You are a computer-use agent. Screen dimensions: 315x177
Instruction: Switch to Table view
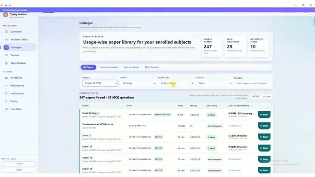tap(267, 97)
